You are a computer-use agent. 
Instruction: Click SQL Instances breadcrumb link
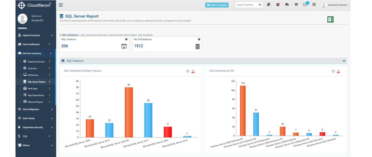click(x=70, y=35)
